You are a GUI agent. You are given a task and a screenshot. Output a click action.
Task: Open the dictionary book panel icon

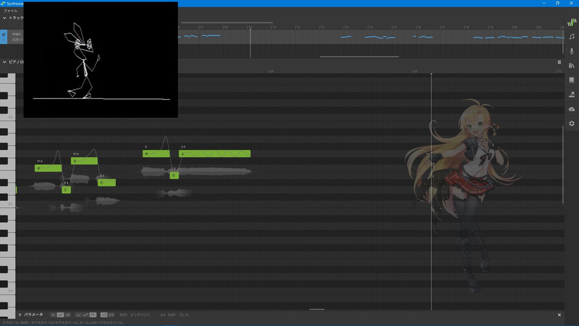(572, 80)
